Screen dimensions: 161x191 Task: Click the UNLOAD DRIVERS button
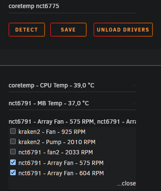tap(123, 30)
